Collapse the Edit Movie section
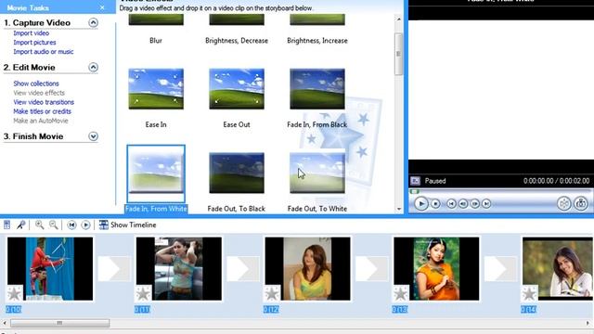 (93, 68)
